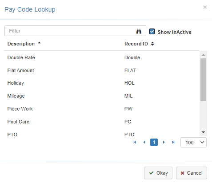The height and width of the screenshot is (184, 212).
Task: Select the Double Rate pay code
Action: click(x=102, y=57)
